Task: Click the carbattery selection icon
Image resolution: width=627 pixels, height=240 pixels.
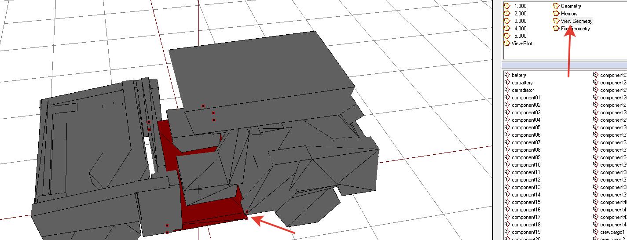Action: tap(507, 83)
